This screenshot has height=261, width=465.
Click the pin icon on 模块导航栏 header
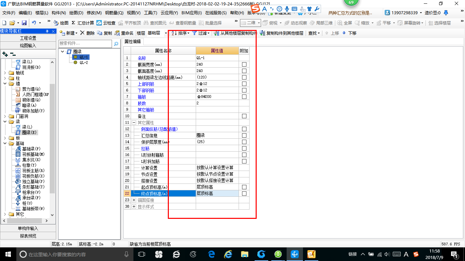[x=47, y=31]
